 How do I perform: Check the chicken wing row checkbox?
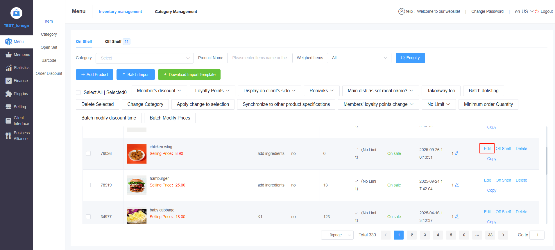(x=88, y=153)
